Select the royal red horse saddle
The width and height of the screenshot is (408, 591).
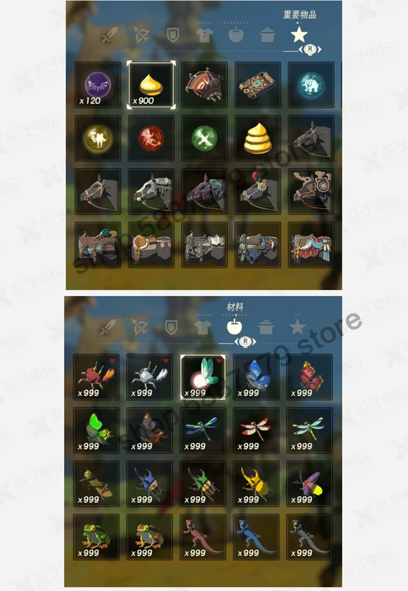[311, 245]
